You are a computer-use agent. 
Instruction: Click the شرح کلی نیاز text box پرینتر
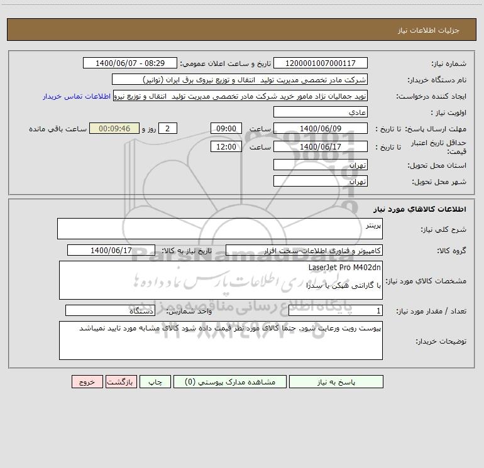(x=220, y=229)
